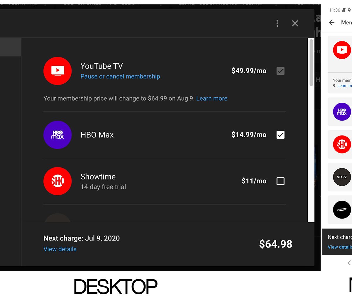Tap the back arrow in mobile view
The height and width of the screenshot is (308, 352).
pyautogui.click(x=332, y=22)
